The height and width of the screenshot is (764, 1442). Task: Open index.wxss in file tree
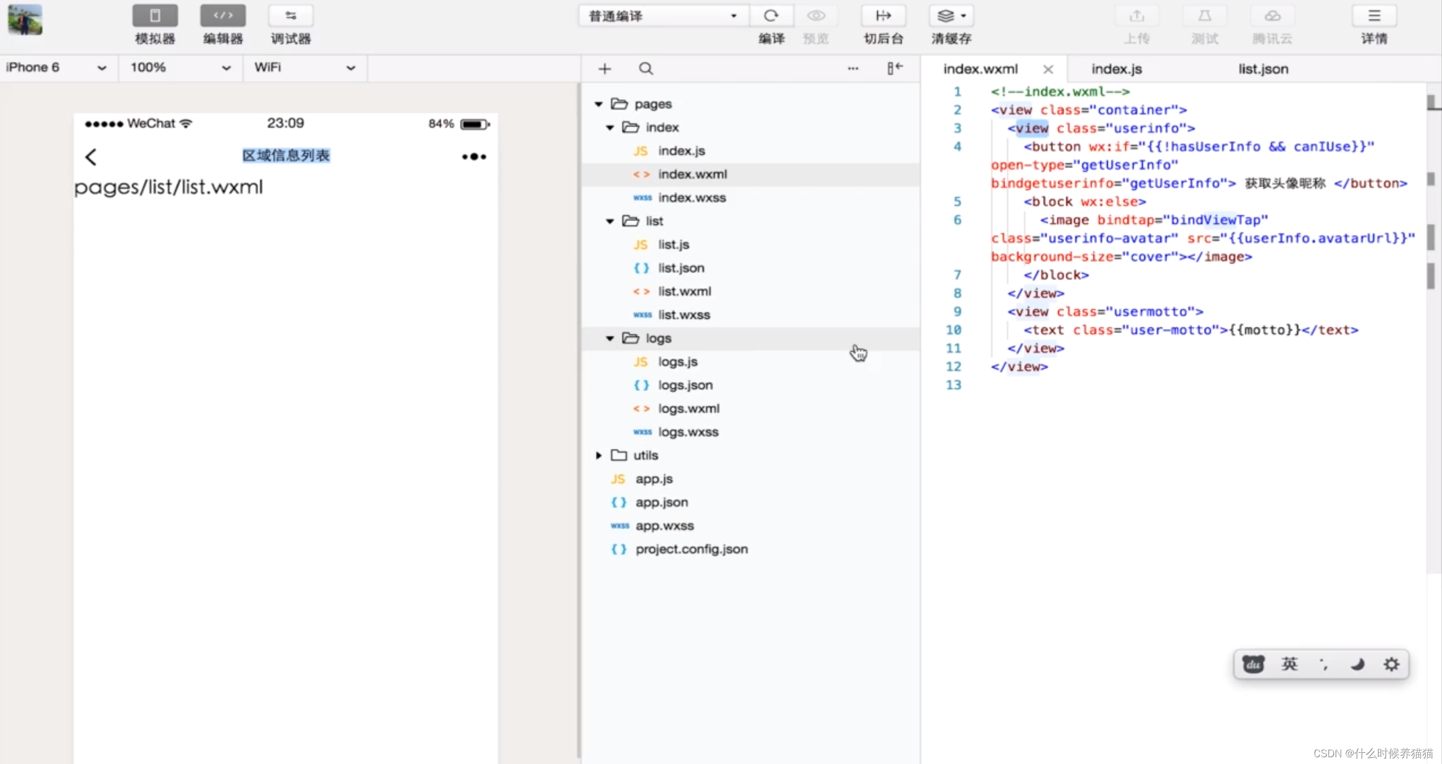(x=750, y=198)
